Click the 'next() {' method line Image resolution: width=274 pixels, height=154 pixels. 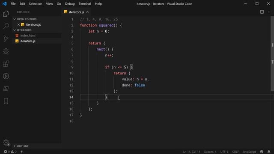pos(105,49)
